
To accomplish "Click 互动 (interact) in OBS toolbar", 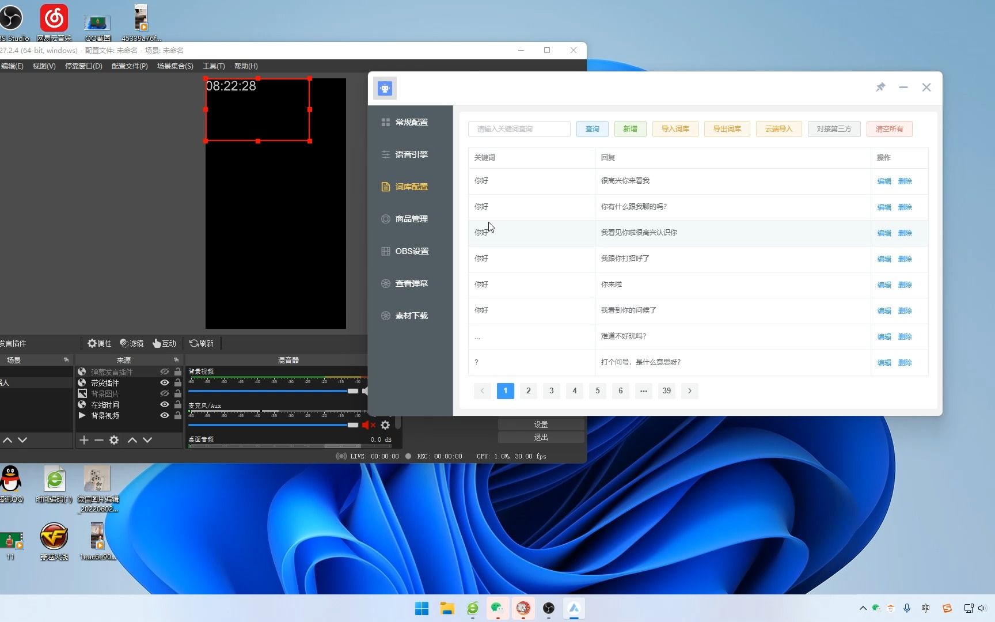I will click(164, 343).
